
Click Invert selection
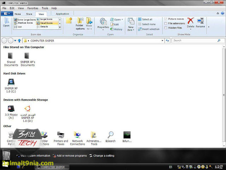[149, 29]
